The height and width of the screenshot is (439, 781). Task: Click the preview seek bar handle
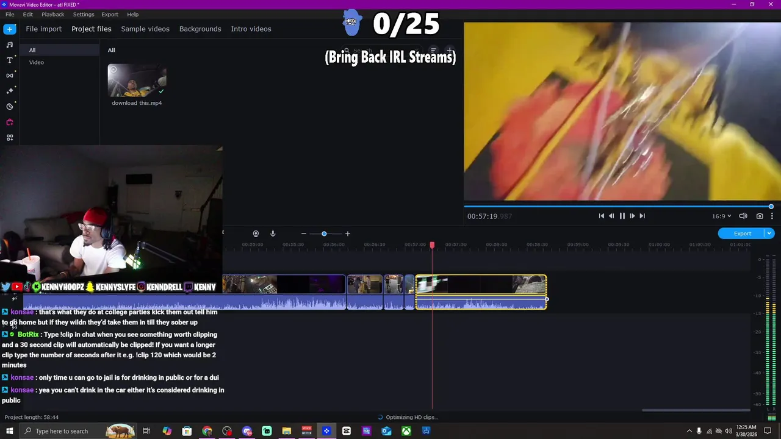(771, 207)
